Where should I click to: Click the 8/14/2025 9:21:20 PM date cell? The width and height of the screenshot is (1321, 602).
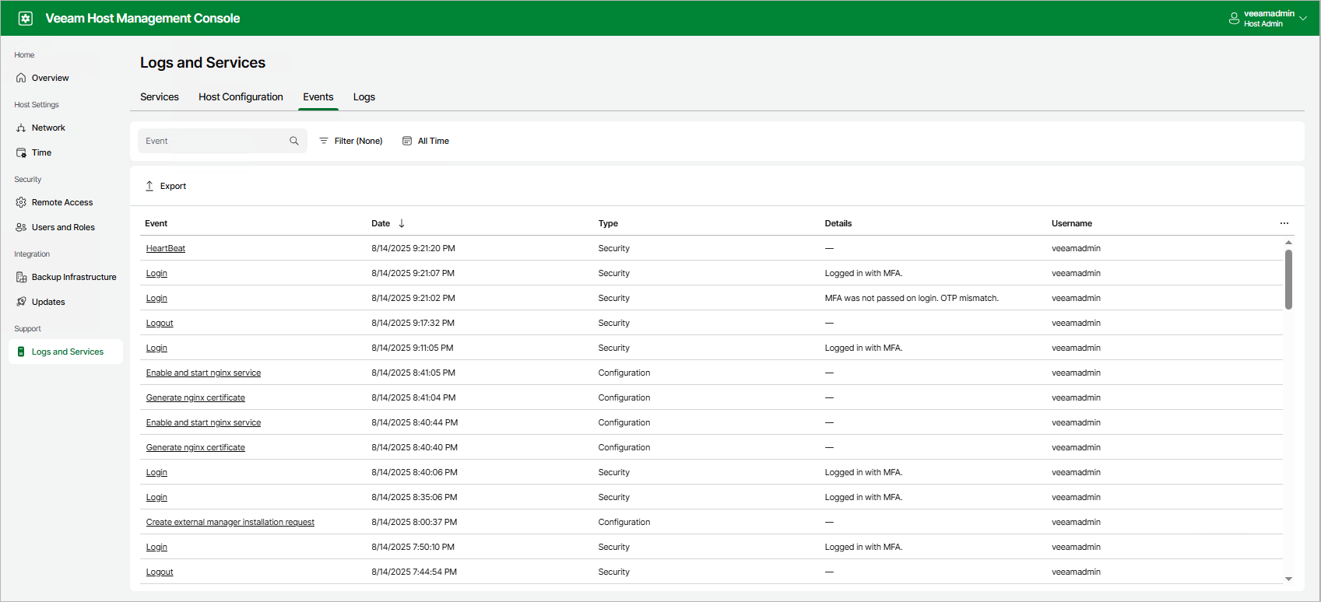413,248
